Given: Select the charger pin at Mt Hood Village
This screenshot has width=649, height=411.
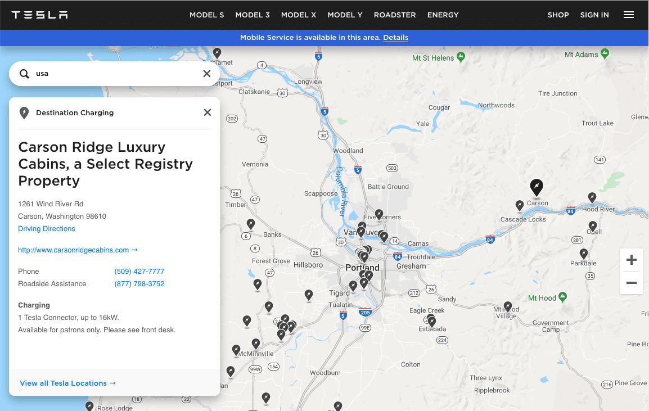Looking at the screenshot, I should point(508,306).
